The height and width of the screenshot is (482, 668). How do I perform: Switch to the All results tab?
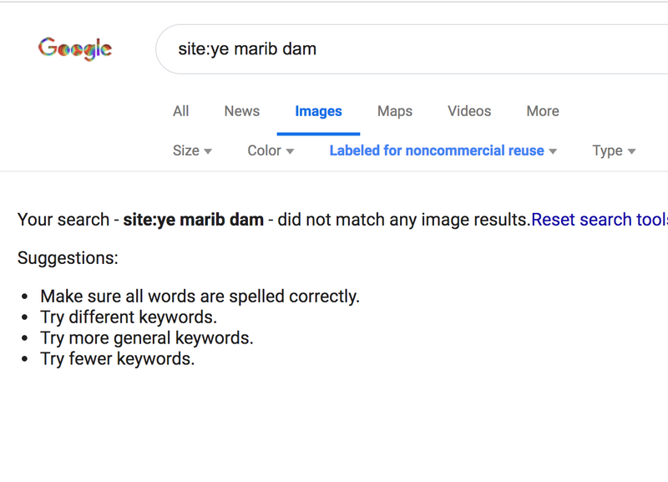tap(180, 111)
